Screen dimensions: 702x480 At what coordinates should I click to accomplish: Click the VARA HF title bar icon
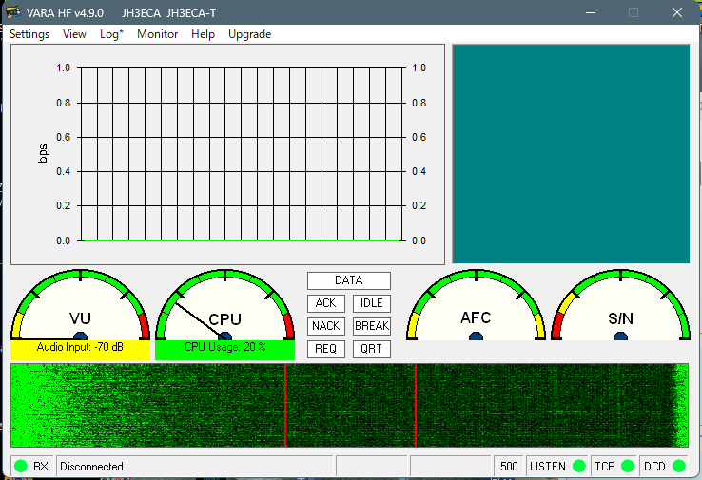(x=13, y=12)
